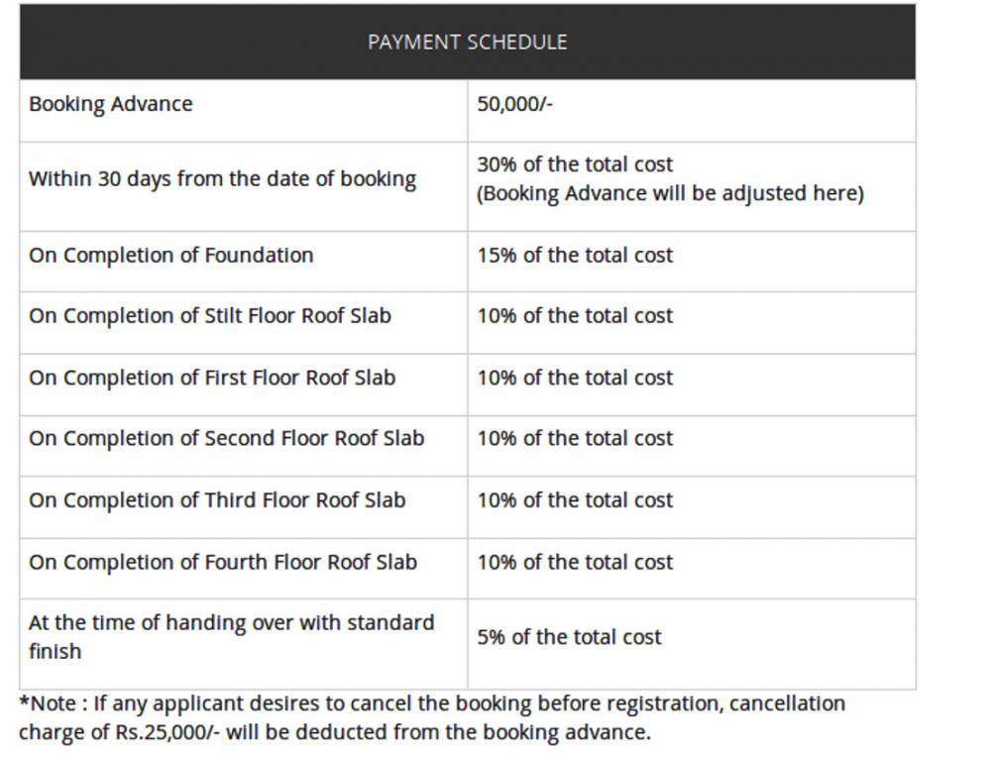Select '30% of the total cost' text
Image resolution: width=999 pixels, height=761 pixels.
[x=575, y=164]
